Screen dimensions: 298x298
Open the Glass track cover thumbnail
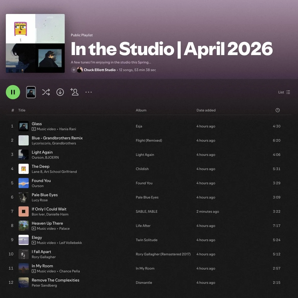click(24, 126)
